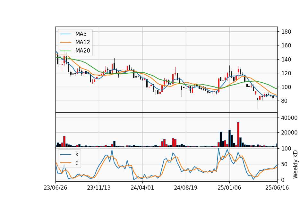Click the blue k legend line swatch
The width and height of the screenshot is (308, 221).
[x=65, y=154]
